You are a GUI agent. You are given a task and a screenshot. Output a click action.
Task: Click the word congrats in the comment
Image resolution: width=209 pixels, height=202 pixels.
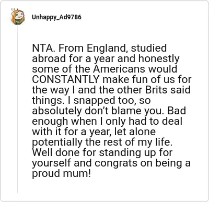[x=115, y=163]
